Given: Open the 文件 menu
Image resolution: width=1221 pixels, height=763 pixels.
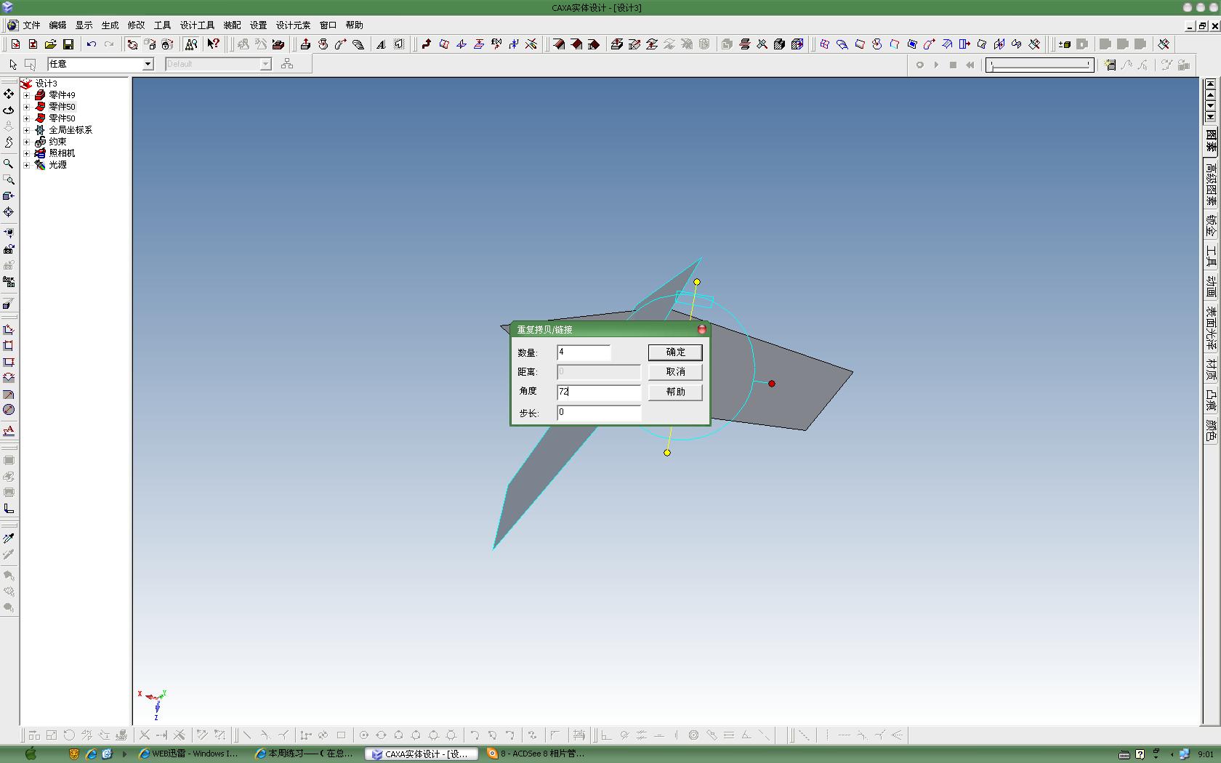Looking at the screenshot, I should click(x=32, y=25).
